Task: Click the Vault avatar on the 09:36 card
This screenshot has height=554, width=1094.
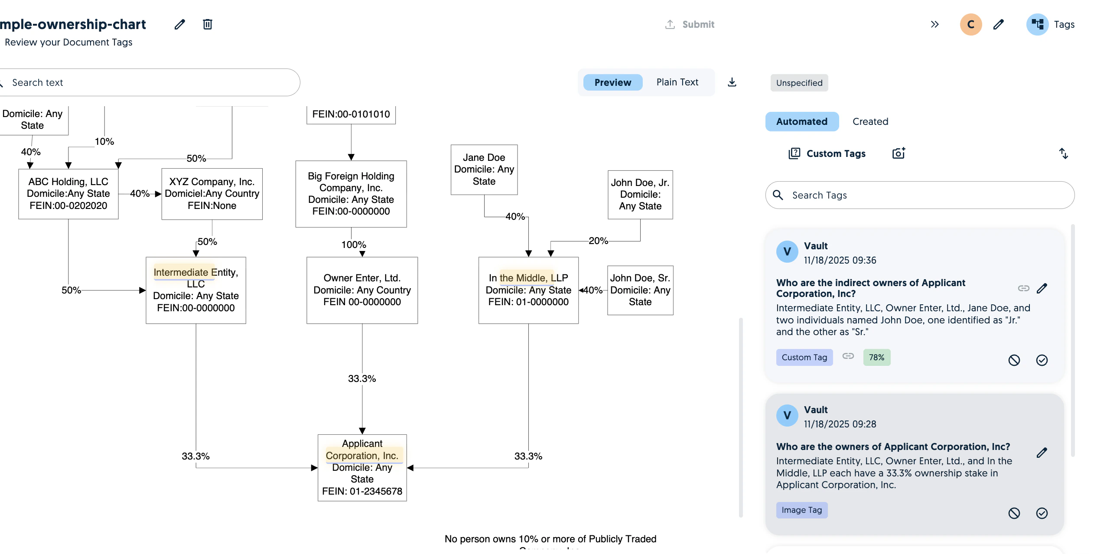Action: click(x=787, y=251)
